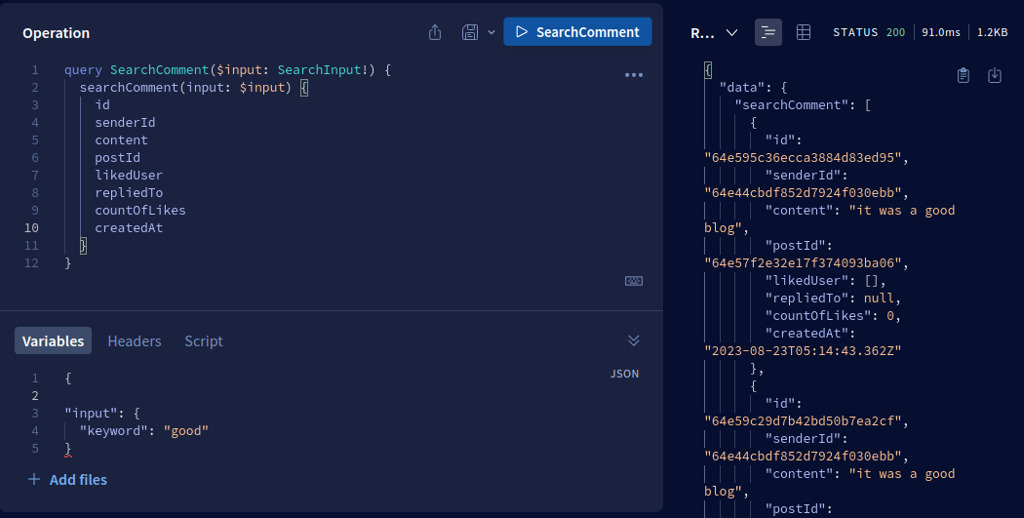The height and width of the screenshot is (518, 1024).
Task: Collapse the variables panel with double chevron
Action: (x=634, y=340)
